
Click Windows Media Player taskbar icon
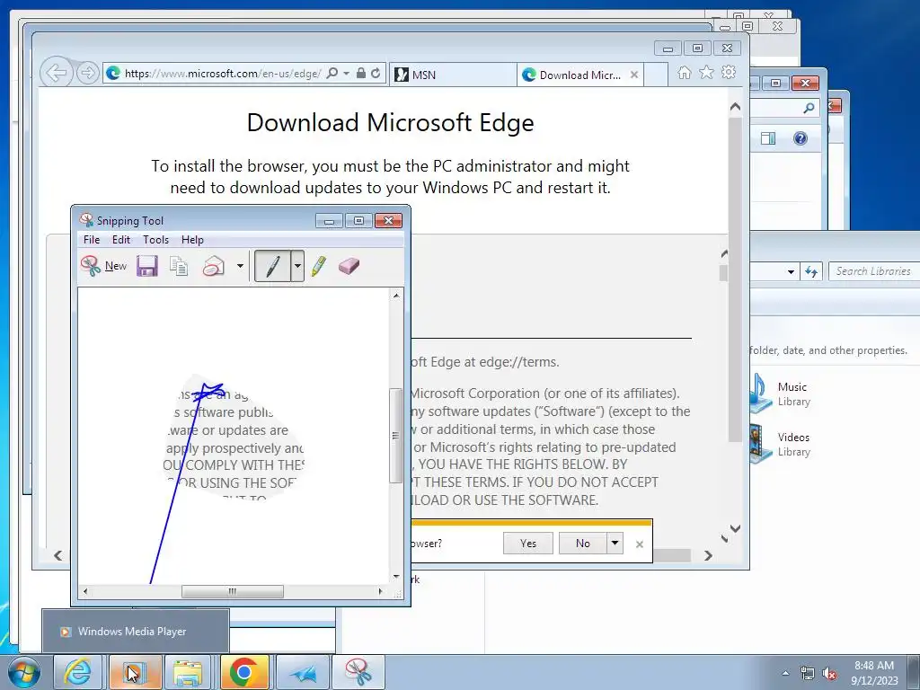click(x=133, y=672)
